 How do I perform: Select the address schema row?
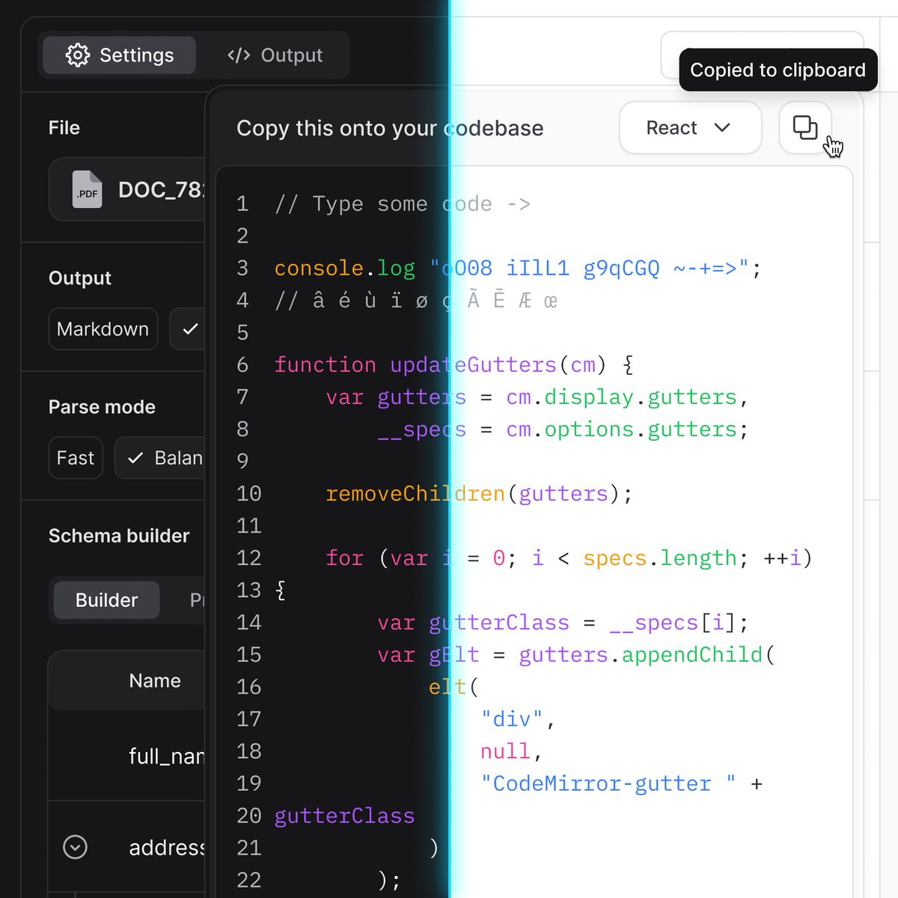click(x=127, y=847)
